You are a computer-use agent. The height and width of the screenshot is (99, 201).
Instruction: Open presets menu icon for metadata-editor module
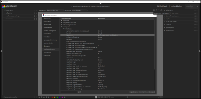pyautogui.click(x=197, y=22)
